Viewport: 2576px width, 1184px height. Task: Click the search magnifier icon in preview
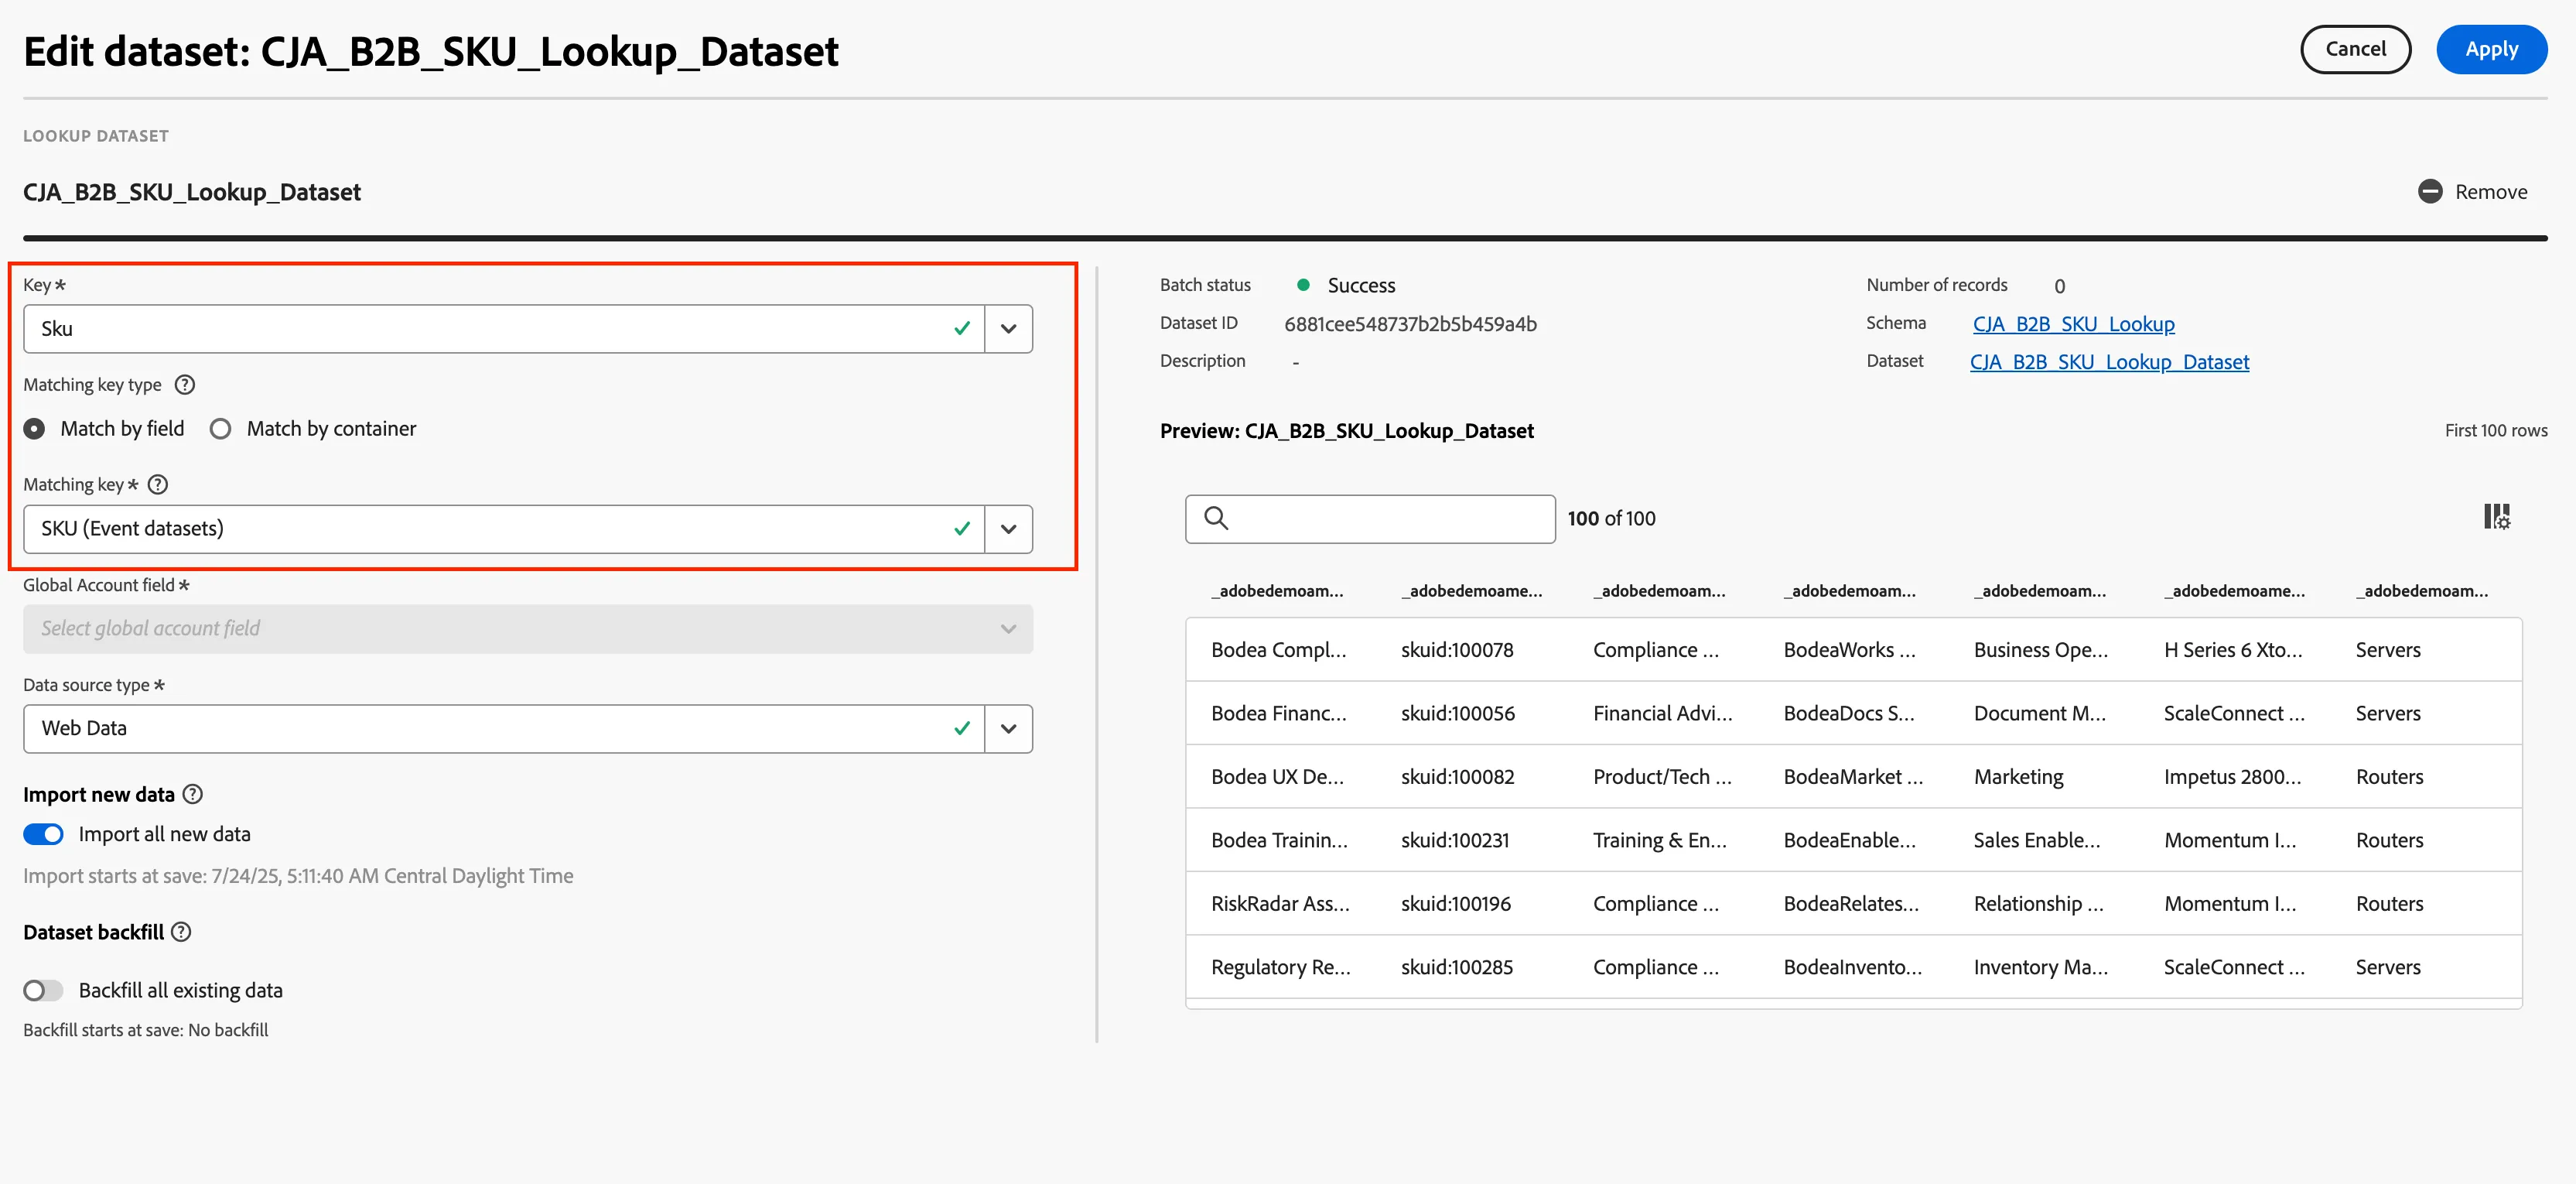click(1216, 518)
